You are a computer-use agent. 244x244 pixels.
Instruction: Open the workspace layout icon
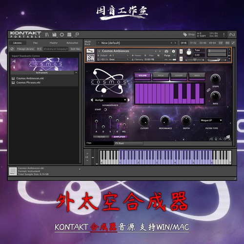pos(69,35)
